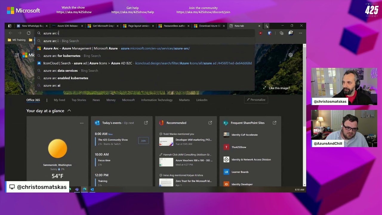The width and height of the screenshot is (382, 215).
Task: Open Today's events in Outlook popout icon
Action: [x=146, y=123]
